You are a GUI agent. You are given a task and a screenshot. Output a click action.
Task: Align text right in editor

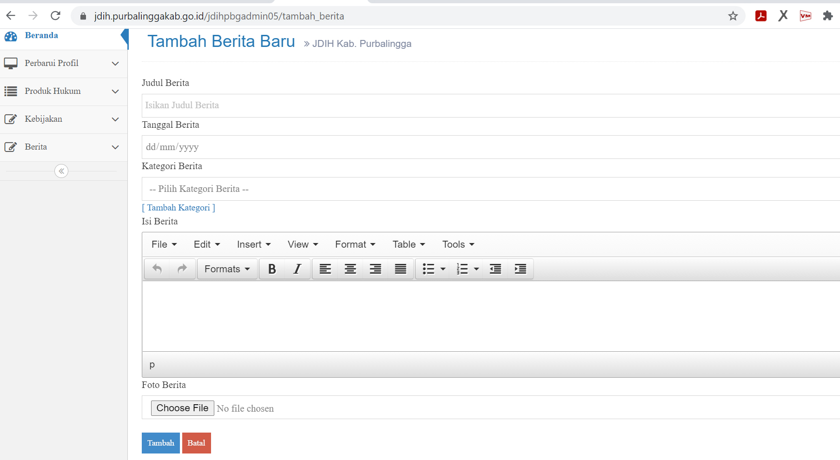pyautogui.click(x=376, y=269)
